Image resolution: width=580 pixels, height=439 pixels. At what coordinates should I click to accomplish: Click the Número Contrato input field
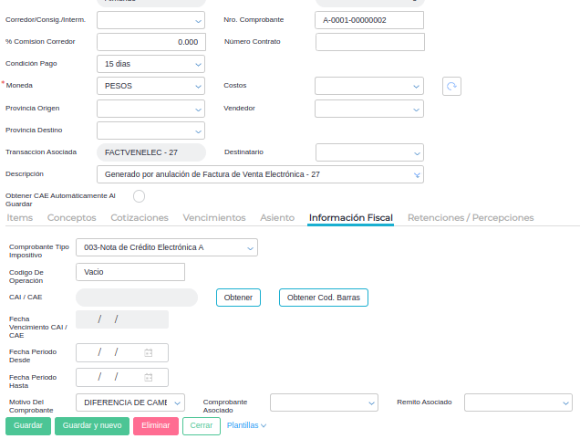[370, 42]
